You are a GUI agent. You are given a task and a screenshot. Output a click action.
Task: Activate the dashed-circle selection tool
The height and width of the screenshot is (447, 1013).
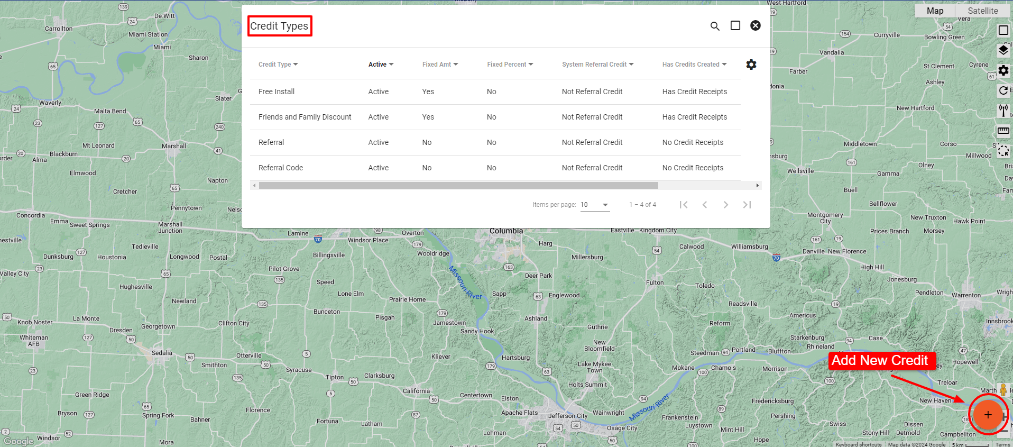(x=1003, y=151)
